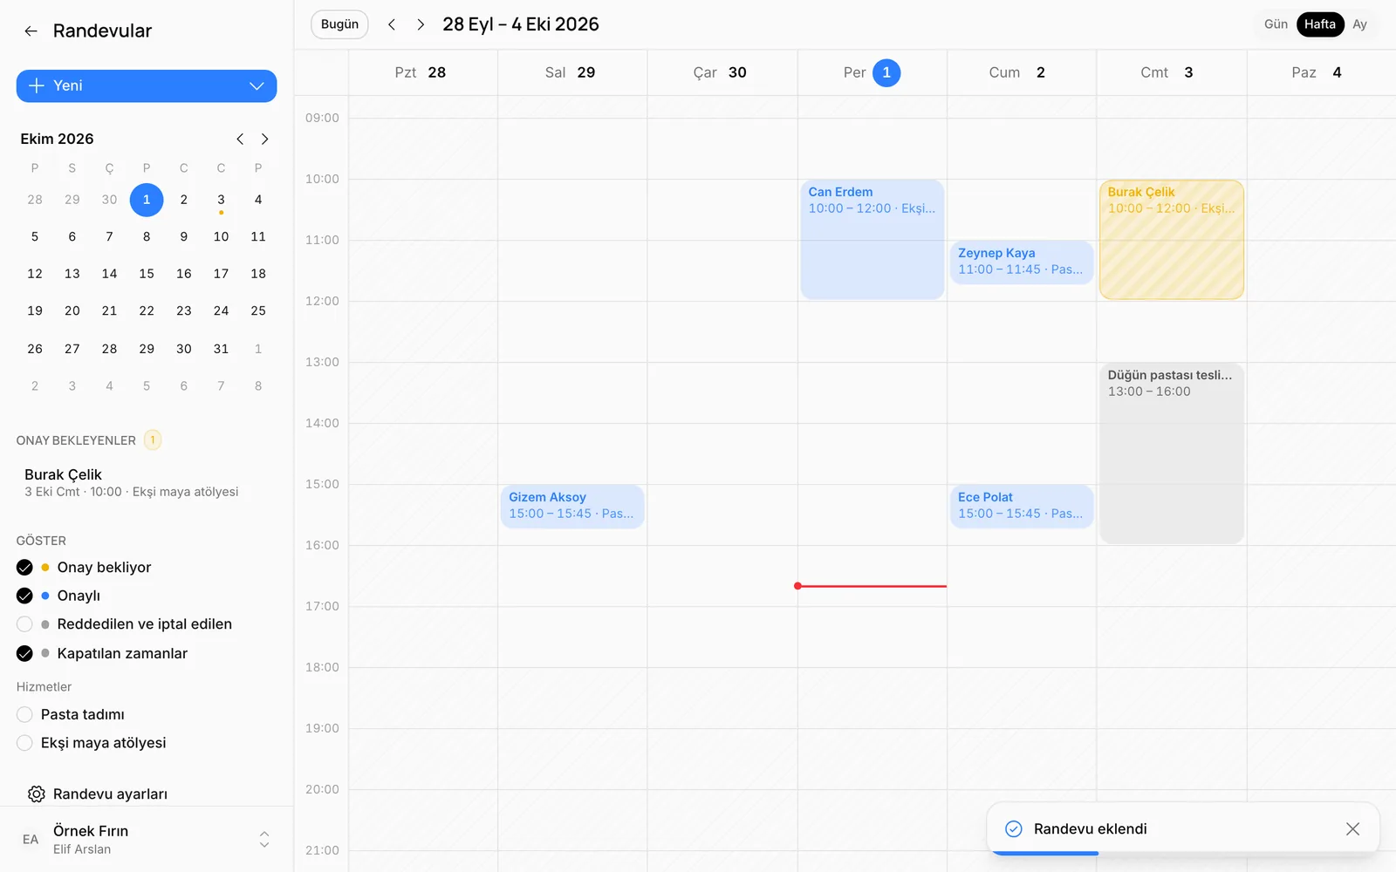Open Burak Çelik pending approval item
This screenshot has width=1396, height=872.
(147, 482)
